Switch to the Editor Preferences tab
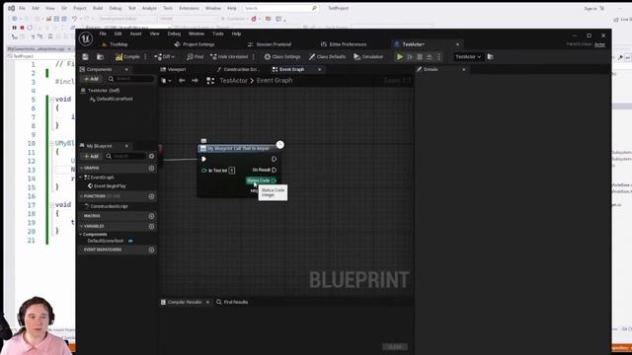 (344, 44)
